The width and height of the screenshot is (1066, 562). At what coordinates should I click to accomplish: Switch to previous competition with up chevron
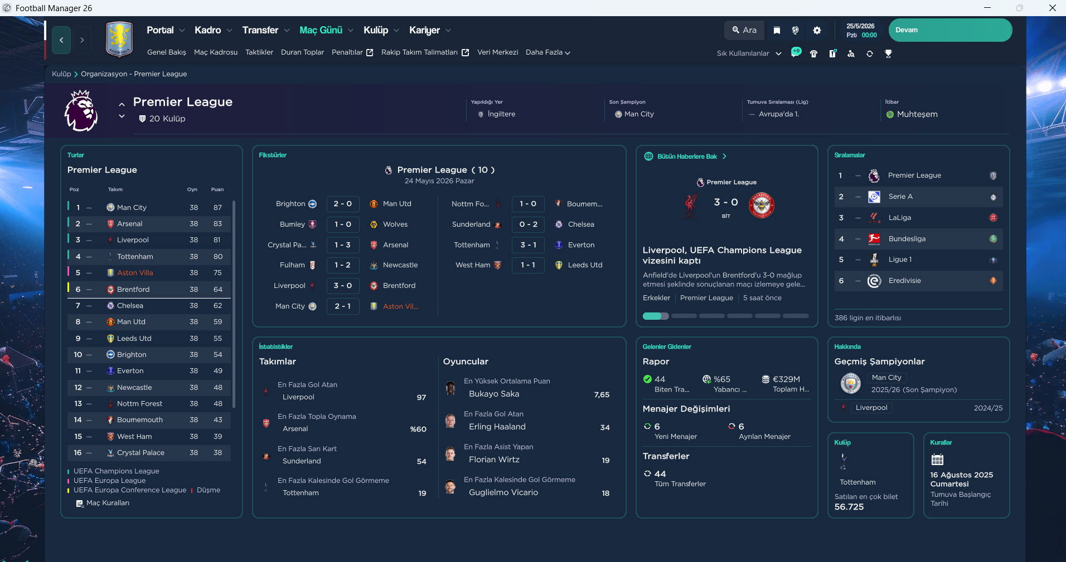pyautogui.click(x=122, y=104)
